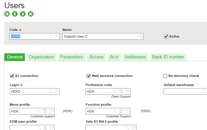Click the Default warehouse input field
The height and width of the screenshot is (130, 207).
[182, 91]
